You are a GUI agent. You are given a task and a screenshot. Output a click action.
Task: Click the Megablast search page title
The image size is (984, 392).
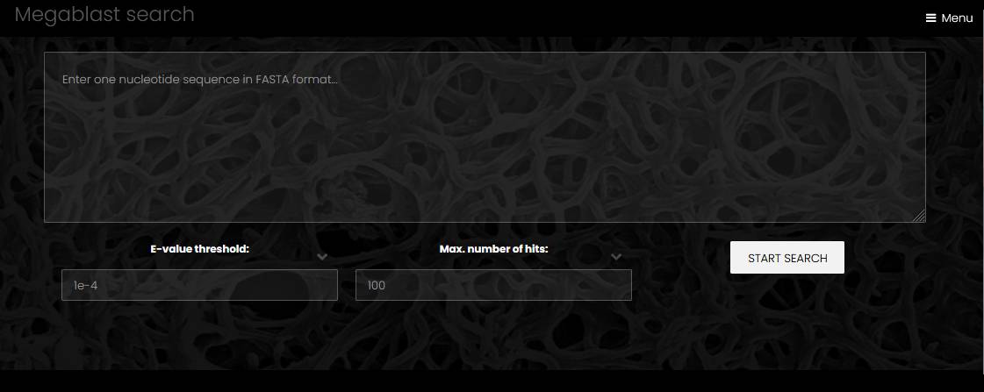(104, 14)
